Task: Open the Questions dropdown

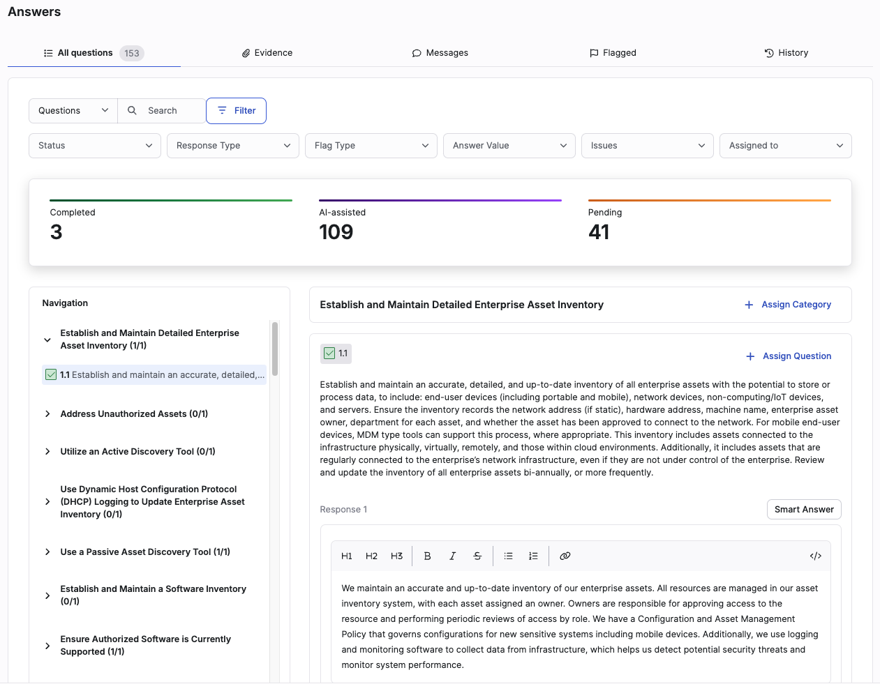Action: [x=73, y=110]
